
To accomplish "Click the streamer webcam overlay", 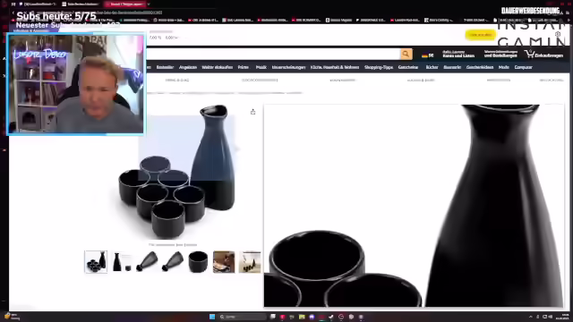I will click(x=75, y=84).
